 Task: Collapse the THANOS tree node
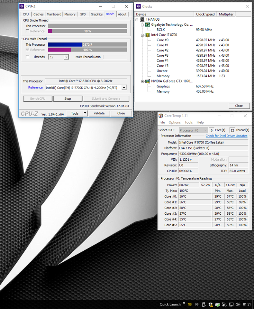(x=137, y=20)
